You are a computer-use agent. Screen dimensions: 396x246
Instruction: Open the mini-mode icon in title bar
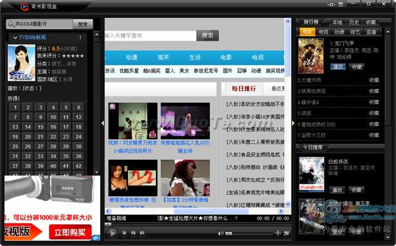click(x=331, y=4)
